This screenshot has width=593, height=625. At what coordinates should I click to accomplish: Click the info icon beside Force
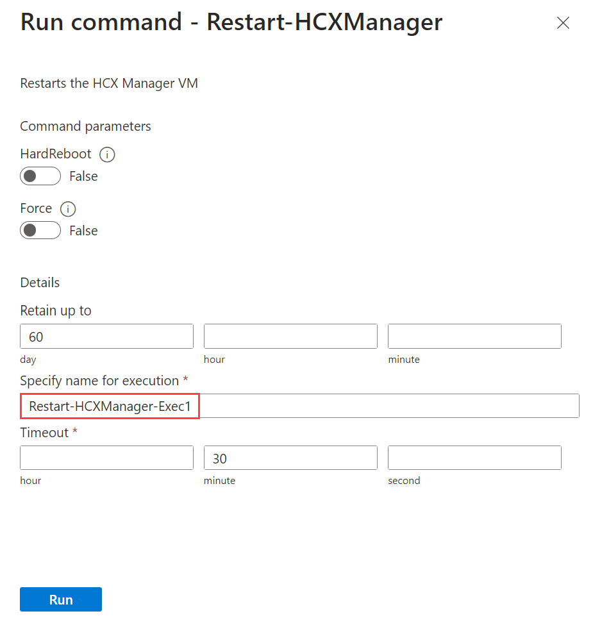coord(68,209)
